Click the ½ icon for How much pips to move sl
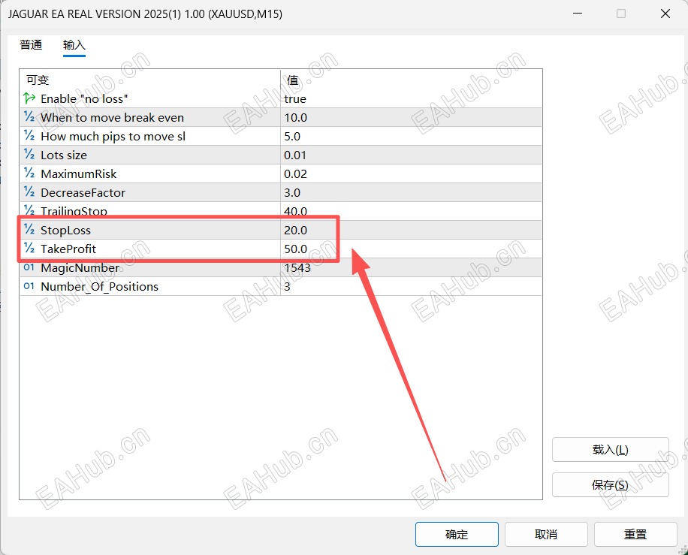This screenshot has width=688, height=555. click(29, 136)
